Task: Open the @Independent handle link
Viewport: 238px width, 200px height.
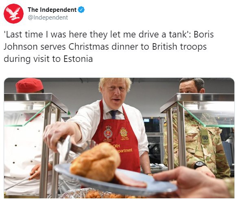Action: click(x=48, y=18)
